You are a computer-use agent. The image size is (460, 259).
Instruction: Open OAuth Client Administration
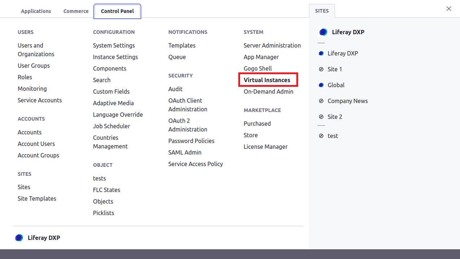click(x=188, y=105)
